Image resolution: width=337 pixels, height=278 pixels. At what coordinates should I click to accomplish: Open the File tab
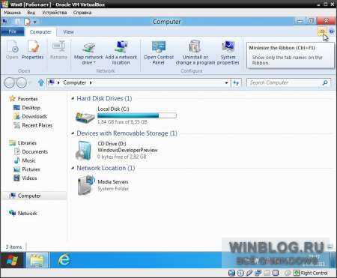13,31
